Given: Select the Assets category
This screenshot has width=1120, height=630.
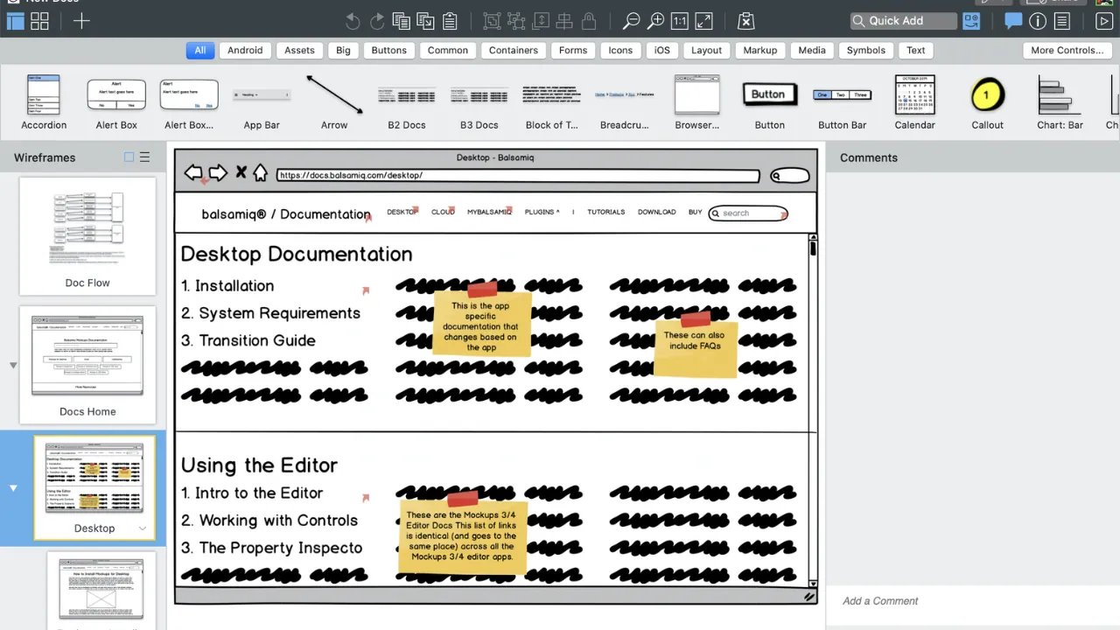Looking at the screenshot, I should (x=299, y=50).
